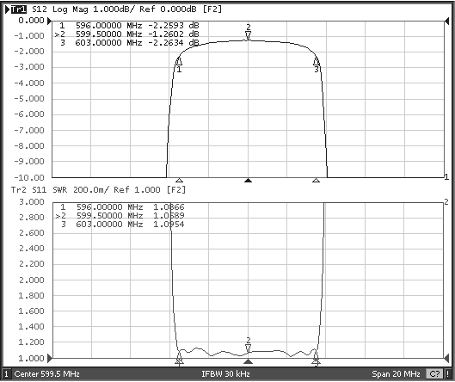Click the filled active marker triangle below the S12 plot
This screenshot has width=455, height=382.
point(248,181)
